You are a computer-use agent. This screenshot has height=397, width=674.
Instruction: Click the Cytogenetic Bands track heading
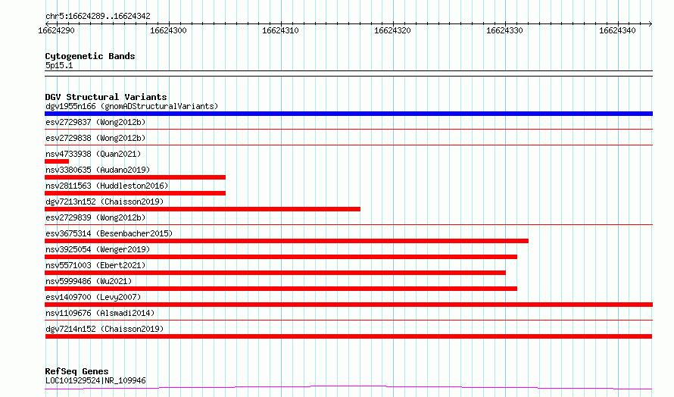point(90,56)
